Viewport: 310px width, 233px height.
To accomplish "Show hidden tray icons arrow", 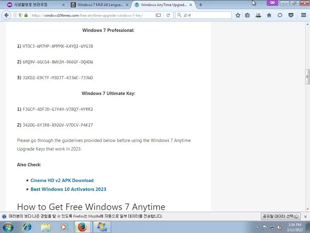I will pos(257,227).
